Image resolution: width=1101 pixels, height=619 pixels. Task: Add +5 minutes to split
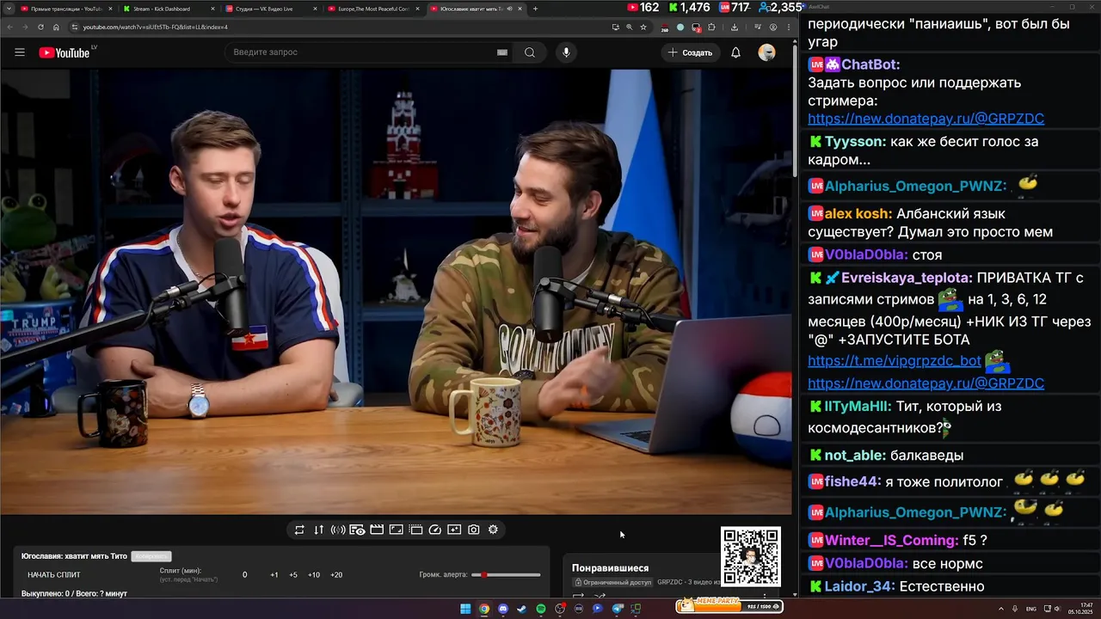[x=293, y=575]
